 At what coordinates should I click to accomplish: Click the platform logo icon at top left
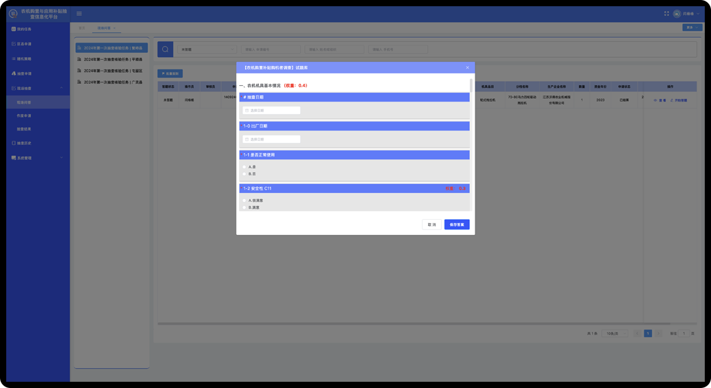[13, 13]
